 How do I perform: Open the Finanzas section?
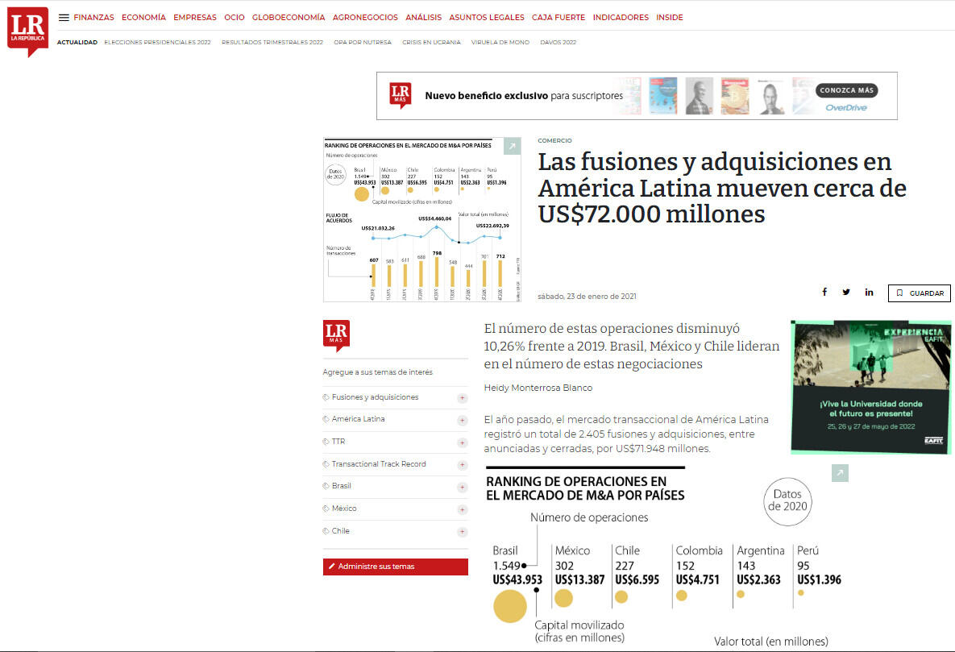pos(93,18)
